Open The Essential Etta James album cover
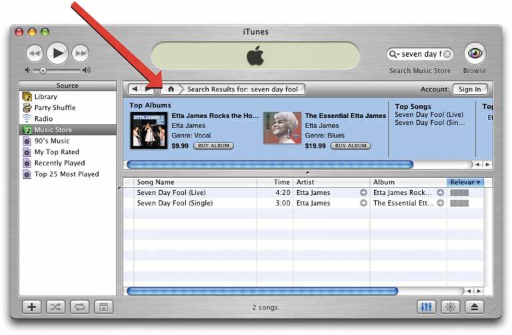 [283, 127]
